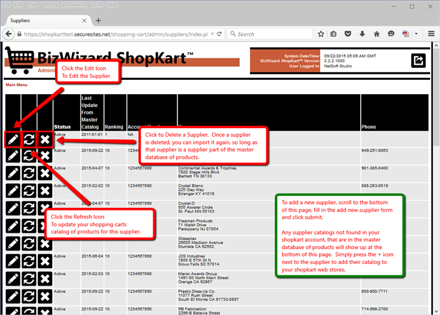Viewport: 440px width, 315px height.
Task: Edit the Continental Awards & Trophies supplier
Action: [13, 173]
